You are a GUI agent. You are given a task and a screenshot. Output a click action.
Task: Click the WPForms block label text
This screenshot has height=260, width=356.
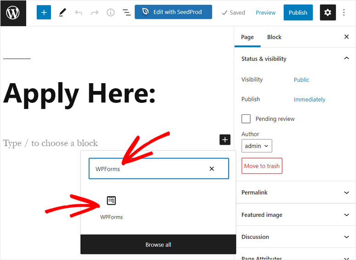[x=111, y=217]
